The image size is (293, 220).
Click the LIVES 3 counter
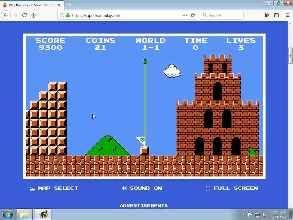point(241,44)
